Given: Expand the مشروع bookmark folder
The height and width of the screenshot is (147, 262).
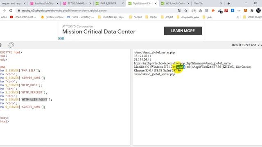Looking at the screenshot, I should [188, 17].
